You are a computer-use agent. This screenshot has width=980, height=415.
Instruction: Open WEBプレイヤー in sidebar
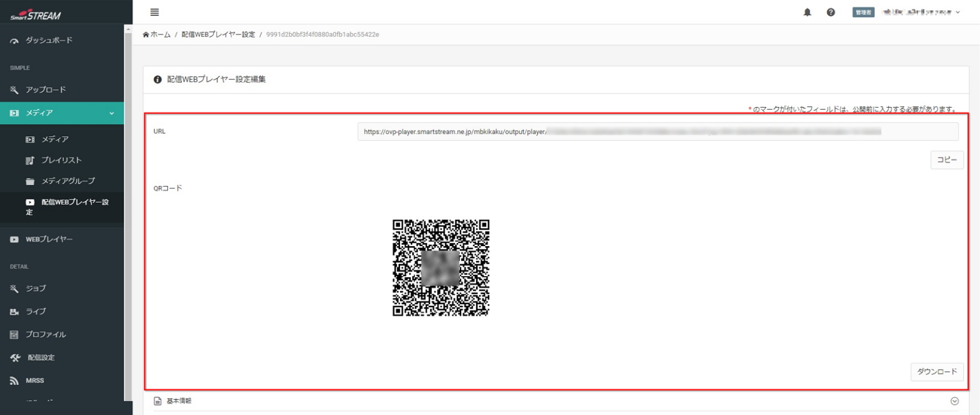tap(48, 239)
